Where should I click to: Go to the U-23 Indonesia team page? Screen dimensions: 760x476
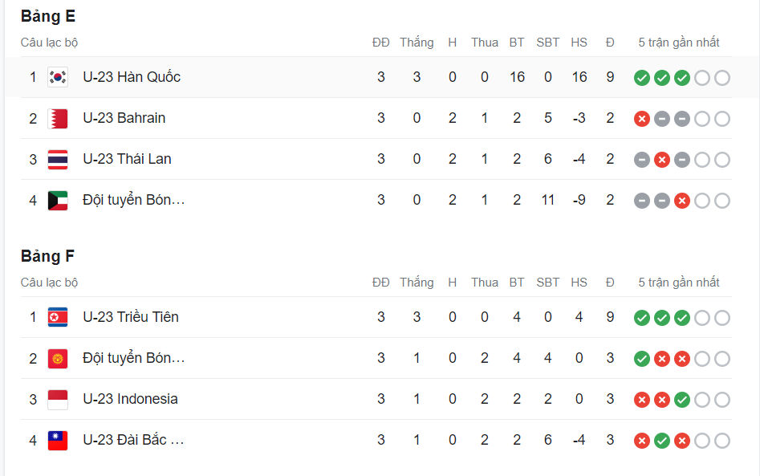(130, 399)
